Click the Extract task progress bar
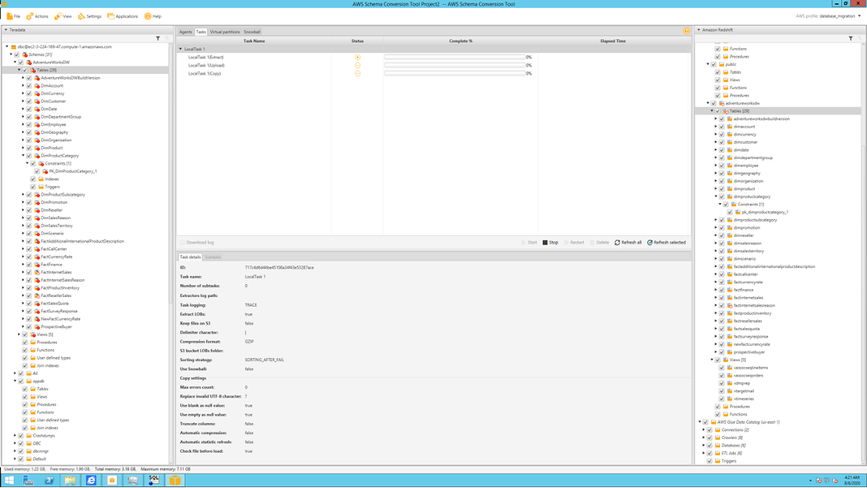 point(454,58)
